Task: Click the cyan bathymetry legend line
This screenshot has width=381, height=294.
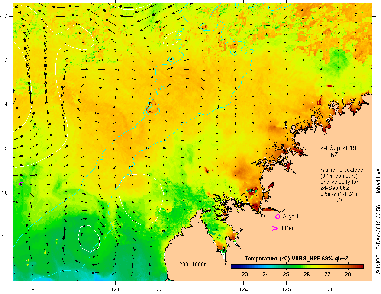Action: tap(186, 269)
